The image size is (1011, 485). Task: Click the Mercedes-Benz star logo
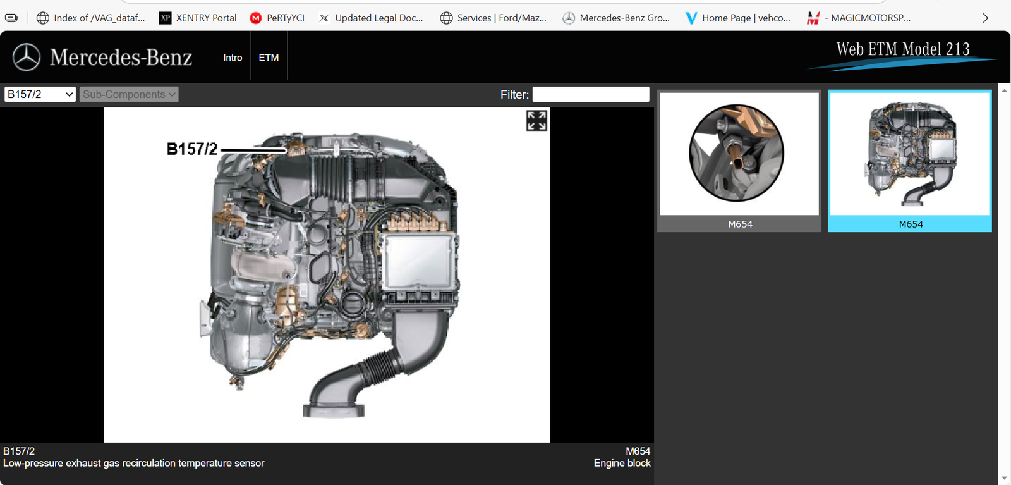27,58
